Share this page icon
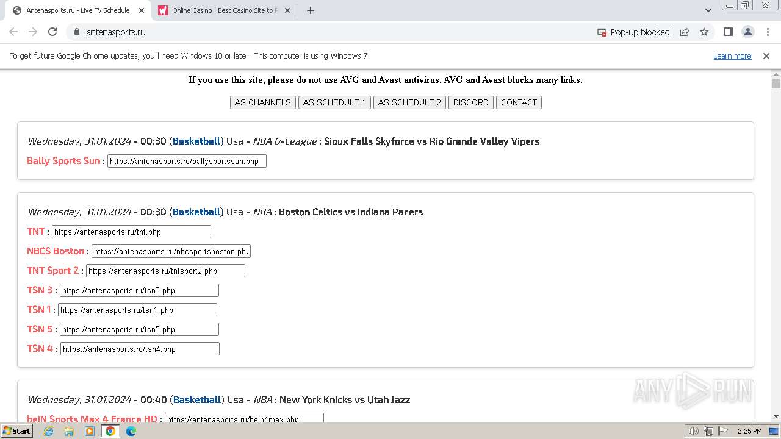The height and width of the screenshot is (439, 781). tap(685, 32)
